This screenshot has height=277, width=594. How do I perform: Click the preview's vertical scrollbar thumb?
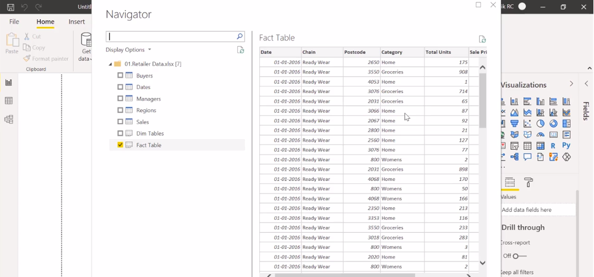pos(483,100)
